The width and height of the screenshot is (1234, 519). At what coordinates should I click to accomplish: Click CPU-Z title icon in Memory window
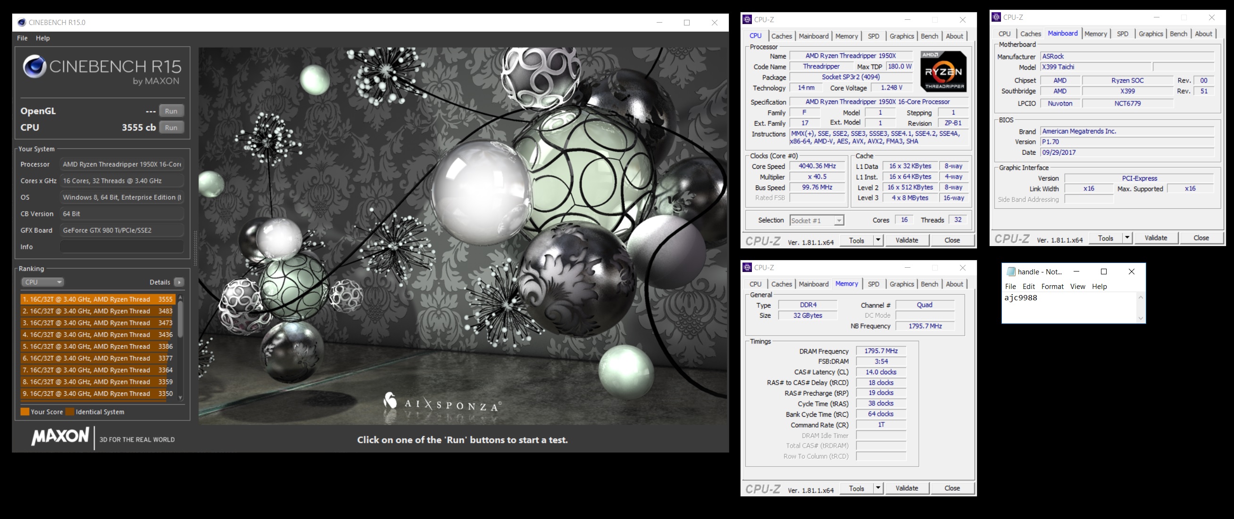coord(747,268)
